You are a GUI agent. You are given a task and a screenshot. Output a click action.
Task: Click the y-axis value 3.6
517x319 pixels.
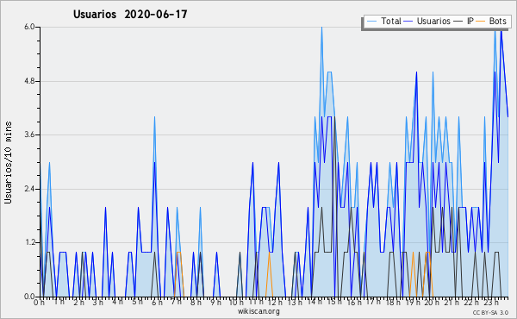pos(29,134)
